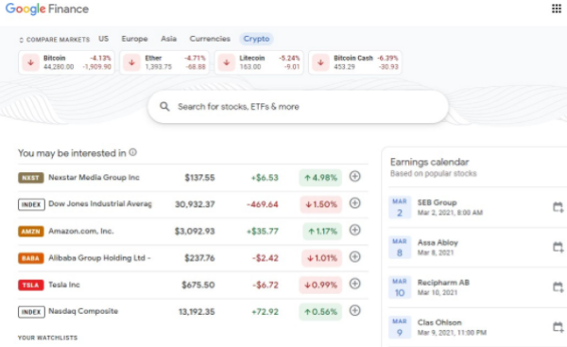This screenshot has height=347, width=567.
Task: Click the MAR 2 date tile
Action: coord(400,207)
